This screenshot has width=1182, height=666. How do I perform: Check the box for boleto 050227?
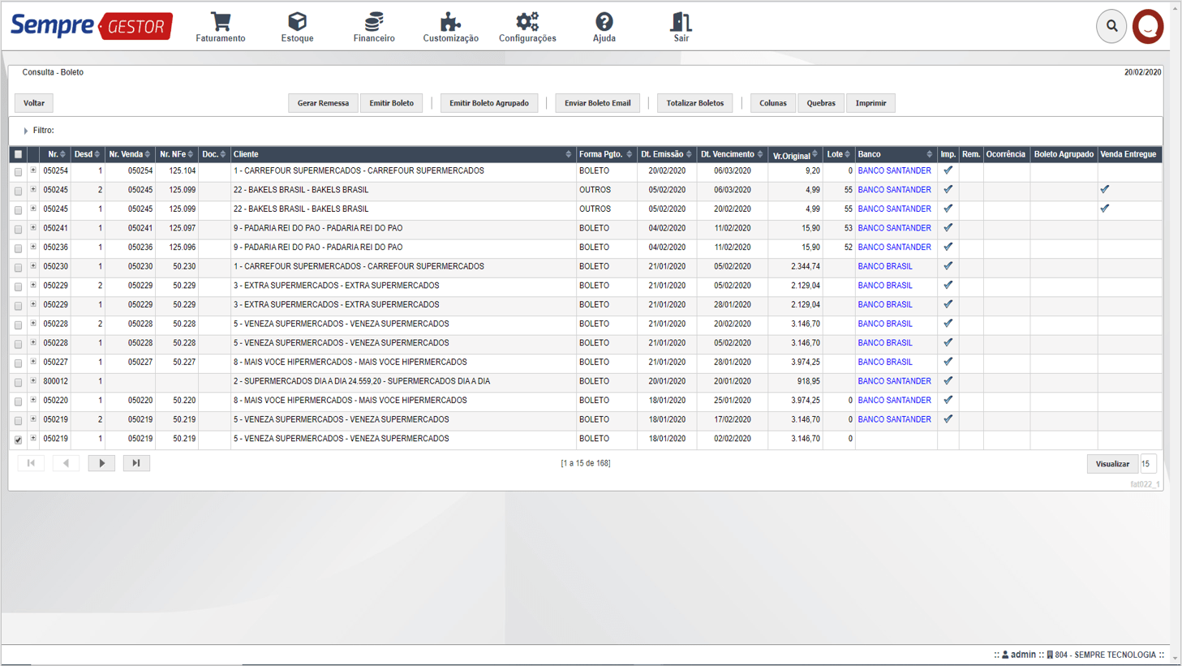(x=18, y=363)
